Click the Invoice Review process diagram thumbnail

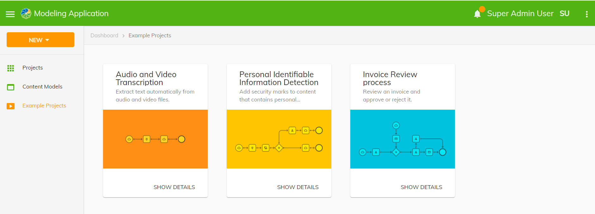402,139
